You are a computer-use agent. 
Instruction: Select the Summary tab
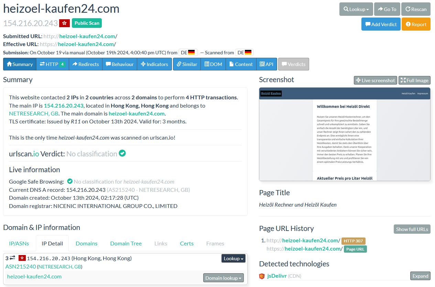point(20,64)
